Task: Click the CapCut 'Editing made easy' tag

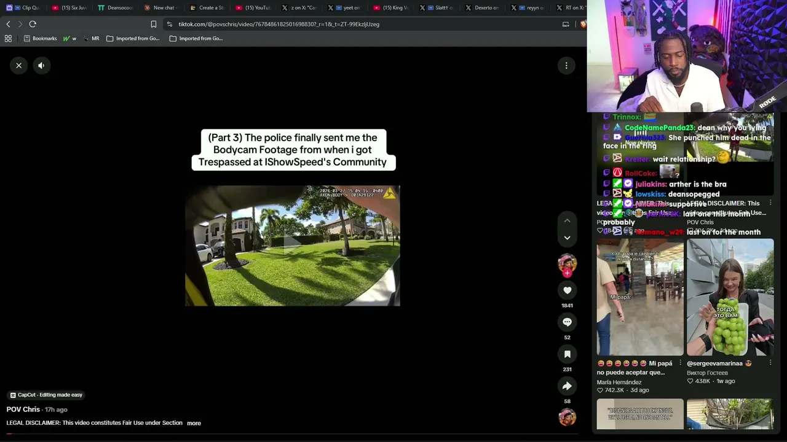Action: (46, 395)
